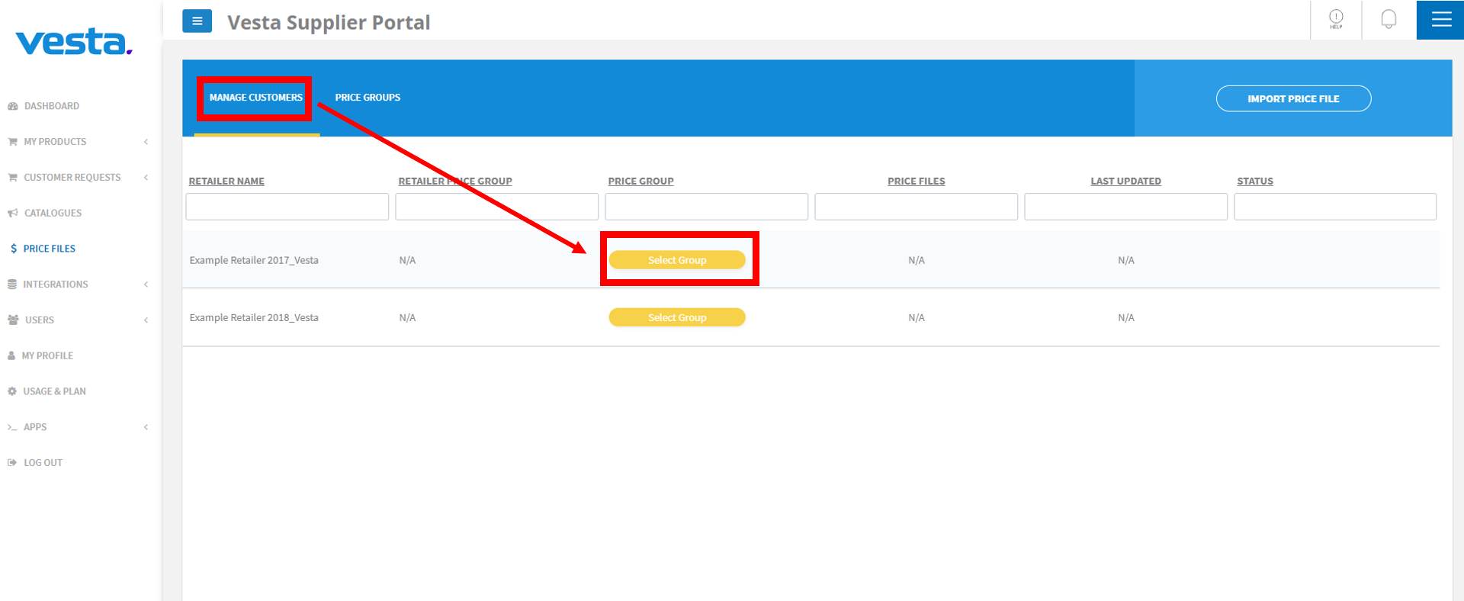Click the Dashboard gauge icon
The height and width of the screenshot is (601, 1464).
pyautogui.click(x=13, y=106)
